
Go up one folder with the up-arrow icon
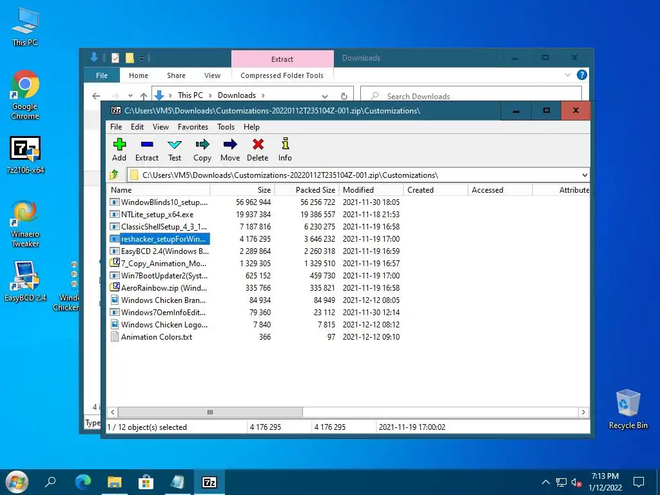[x=113, y=175]
